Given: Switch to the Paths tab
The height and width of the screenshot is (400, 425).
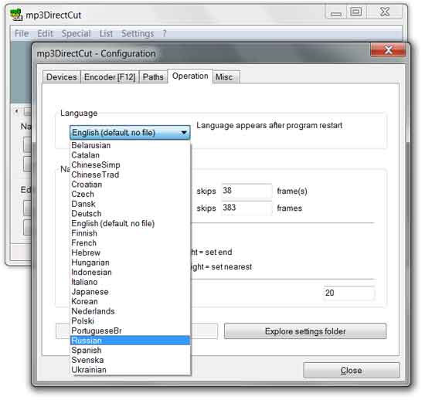Looking at the screenshot, I should 153,77.
